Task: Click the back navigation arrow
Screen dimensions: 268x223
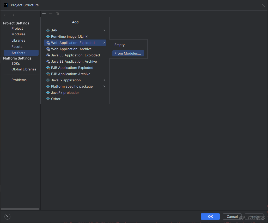Action: (6, 15)
